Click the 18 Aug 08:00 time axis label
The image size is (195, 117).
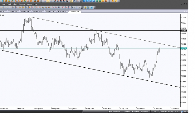56,109
